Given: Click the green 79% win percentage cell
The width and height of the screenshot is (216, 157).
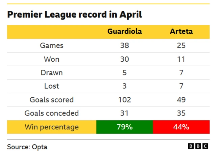Looking at the screenshot, I should click(125, 127).
